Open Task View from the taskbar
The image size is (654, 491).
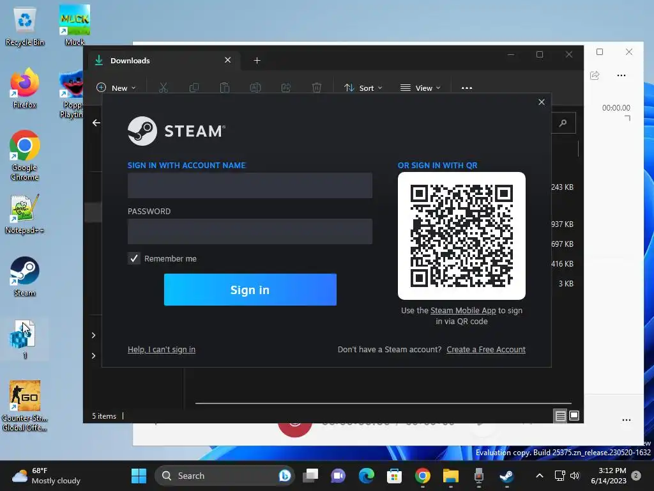point(311,476)
